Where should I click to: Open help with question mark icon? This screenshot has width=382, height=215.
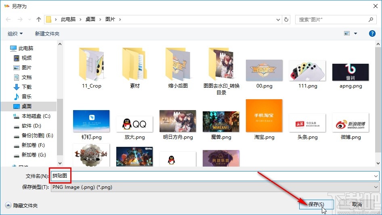click(372, 33)
